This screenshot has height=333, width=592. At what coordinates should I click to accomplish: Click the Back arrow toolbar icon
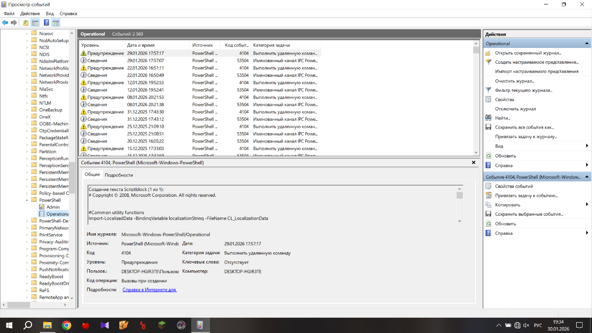[5, 23]
